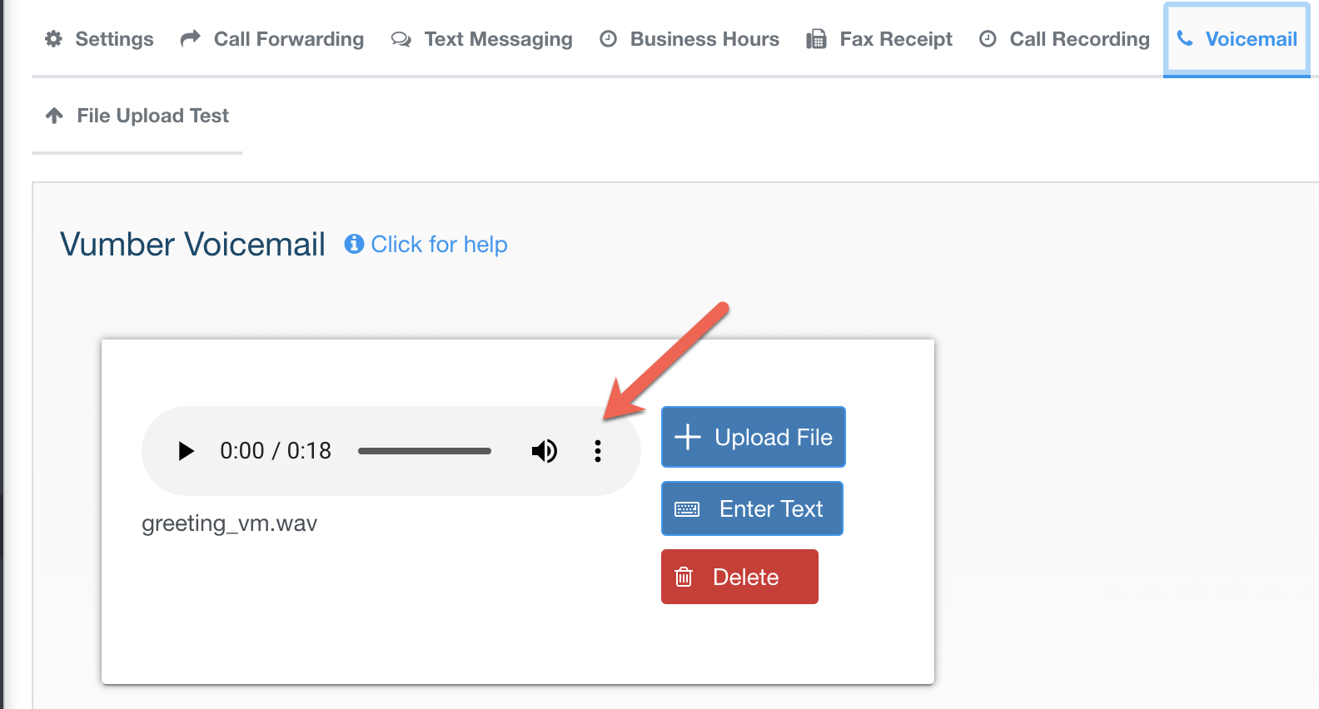
Task: Click the Text Messaging chat bubbles icon
Action: point(401,39)
